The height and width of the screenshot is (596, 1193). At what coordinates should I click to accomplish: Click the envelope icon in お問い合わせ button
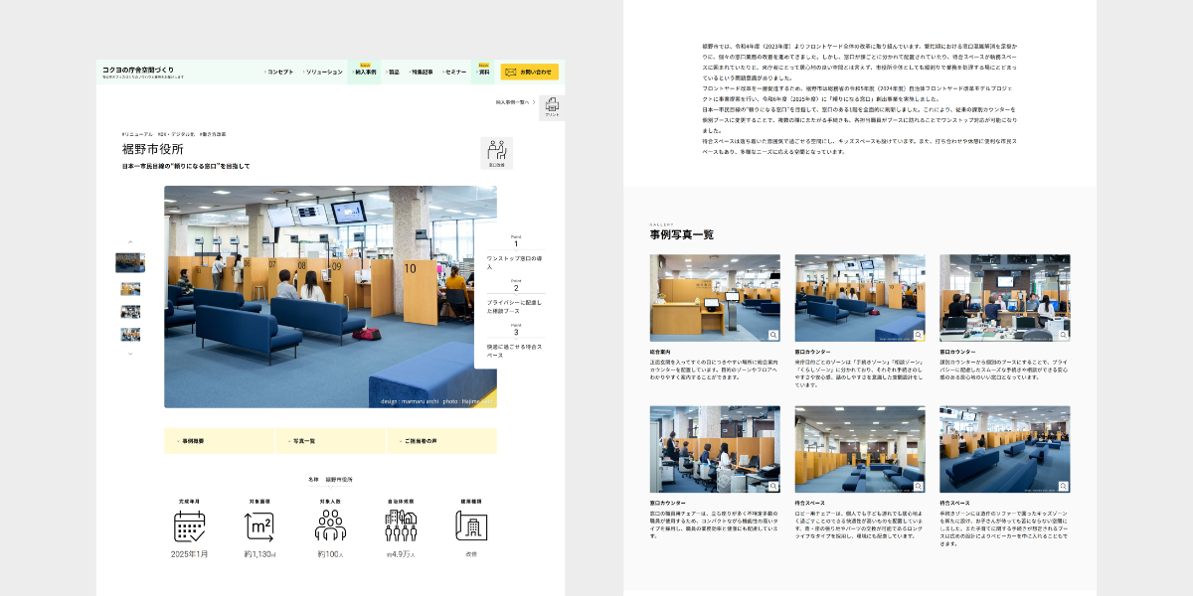click(511, 72)
